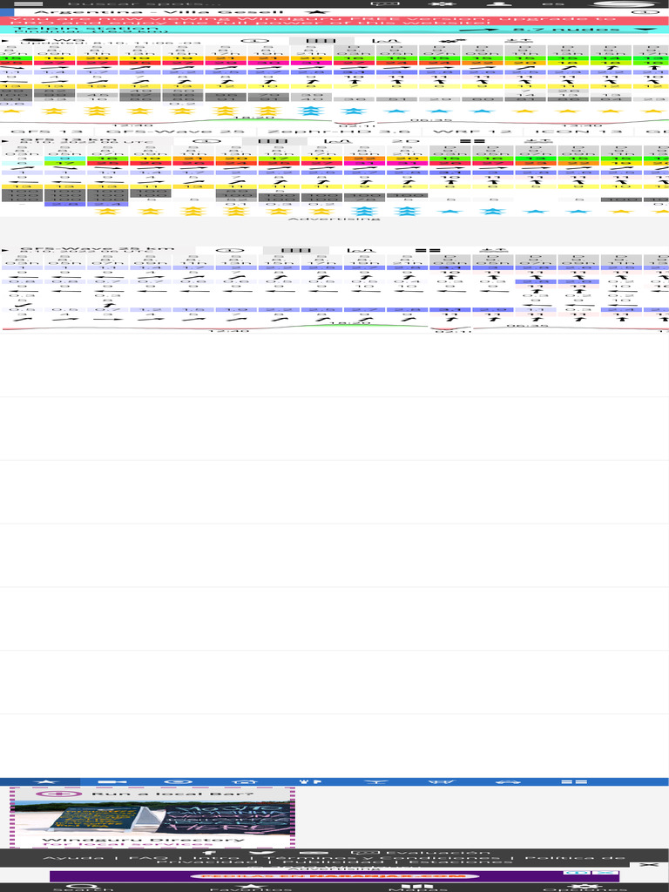Expand the Telpin station wind dropdown arrow
Image resolution: width=669 pixels, height=892 pixels.
pyautogui.click(x=645, y=30)
